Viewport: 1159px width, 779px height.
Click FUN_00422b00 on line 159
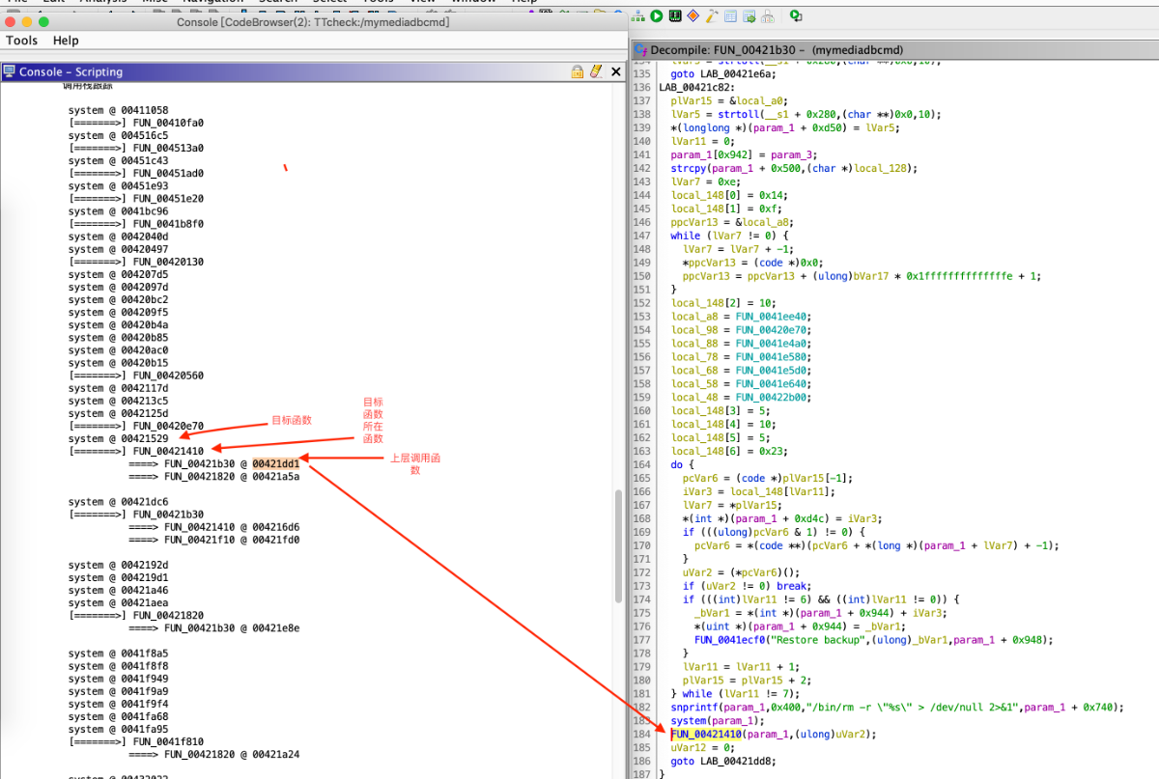click(773, 397)
